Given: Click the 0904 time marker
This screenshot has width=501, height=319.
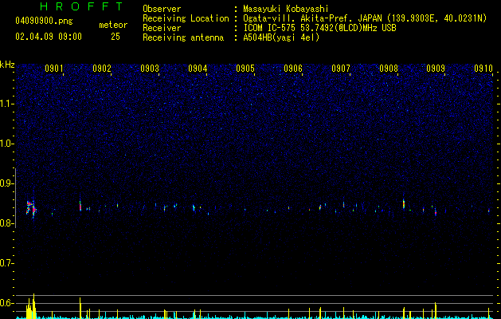Looking at the screenshot, I should pos(198,69).
